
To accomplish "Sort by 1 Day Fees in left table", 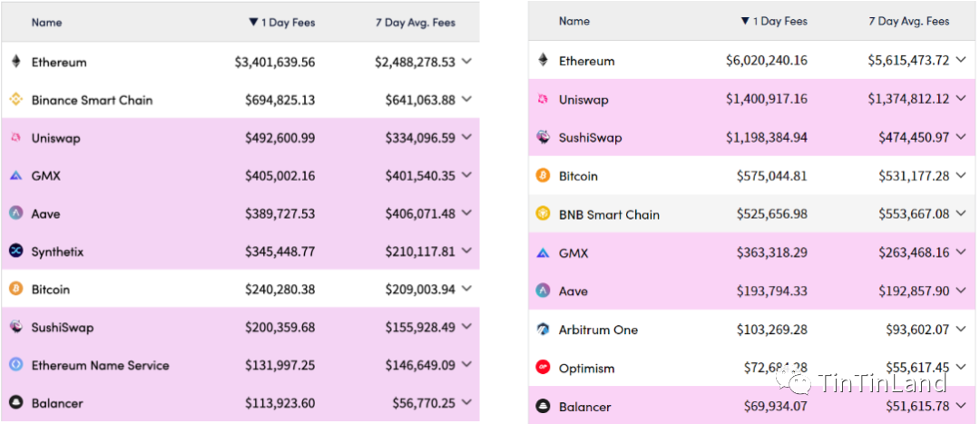I will 281,22.
